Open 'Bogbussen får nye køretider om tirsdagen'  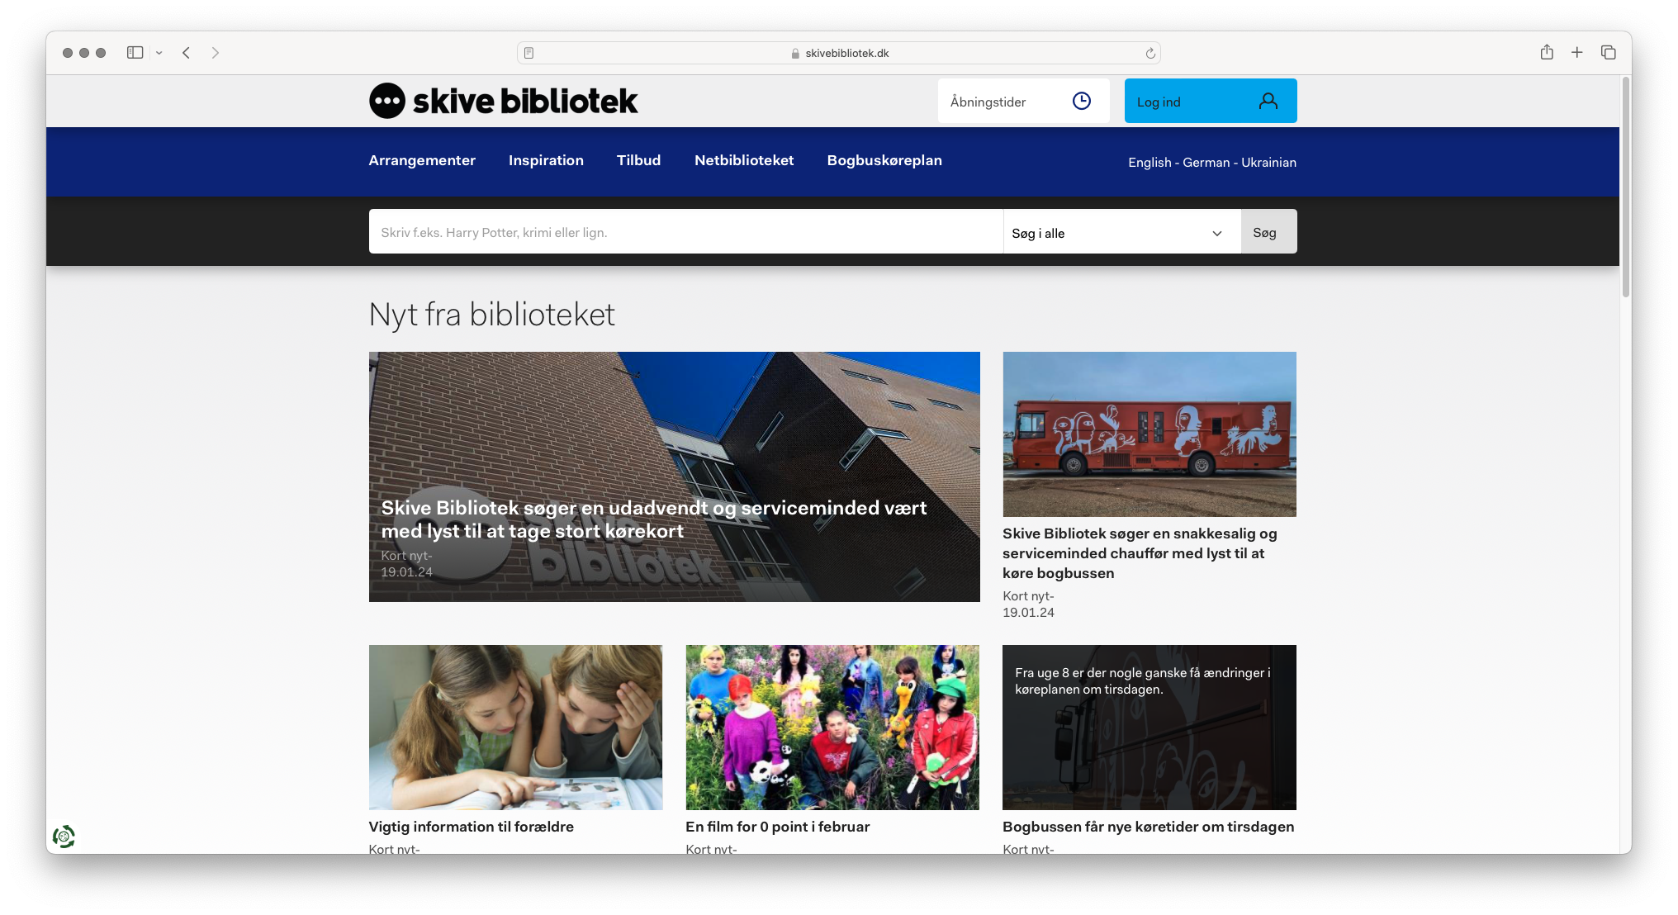click(1148, 827)
